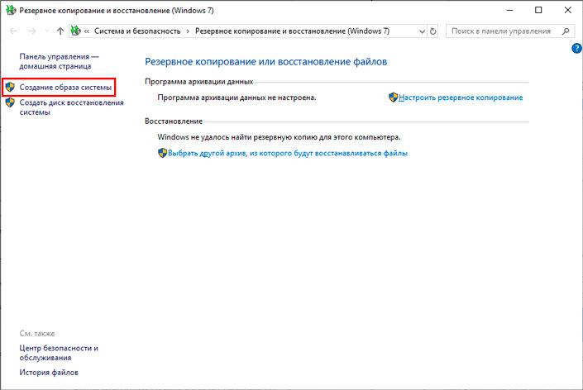Screen dimensions: 583x390
Task: Click the Forward navigation arrow
Action: tap(32, 31)
